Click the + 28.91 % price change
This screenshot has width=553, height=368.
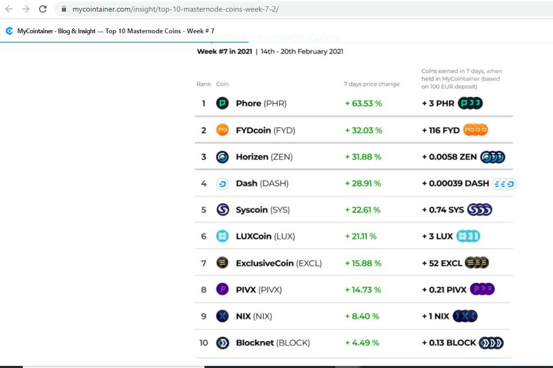pyautogui.click(x=363, y=183)
